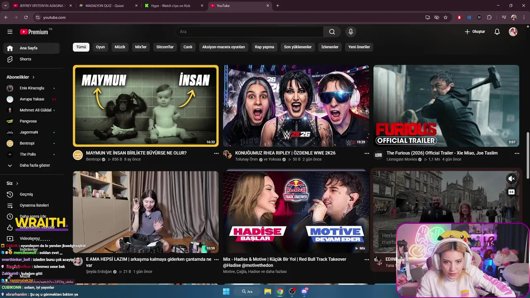The width and height of the screenshot is (530, 298).
Task: Click the Lionsgate Movies channel avatar
Action: pos(378,155)
